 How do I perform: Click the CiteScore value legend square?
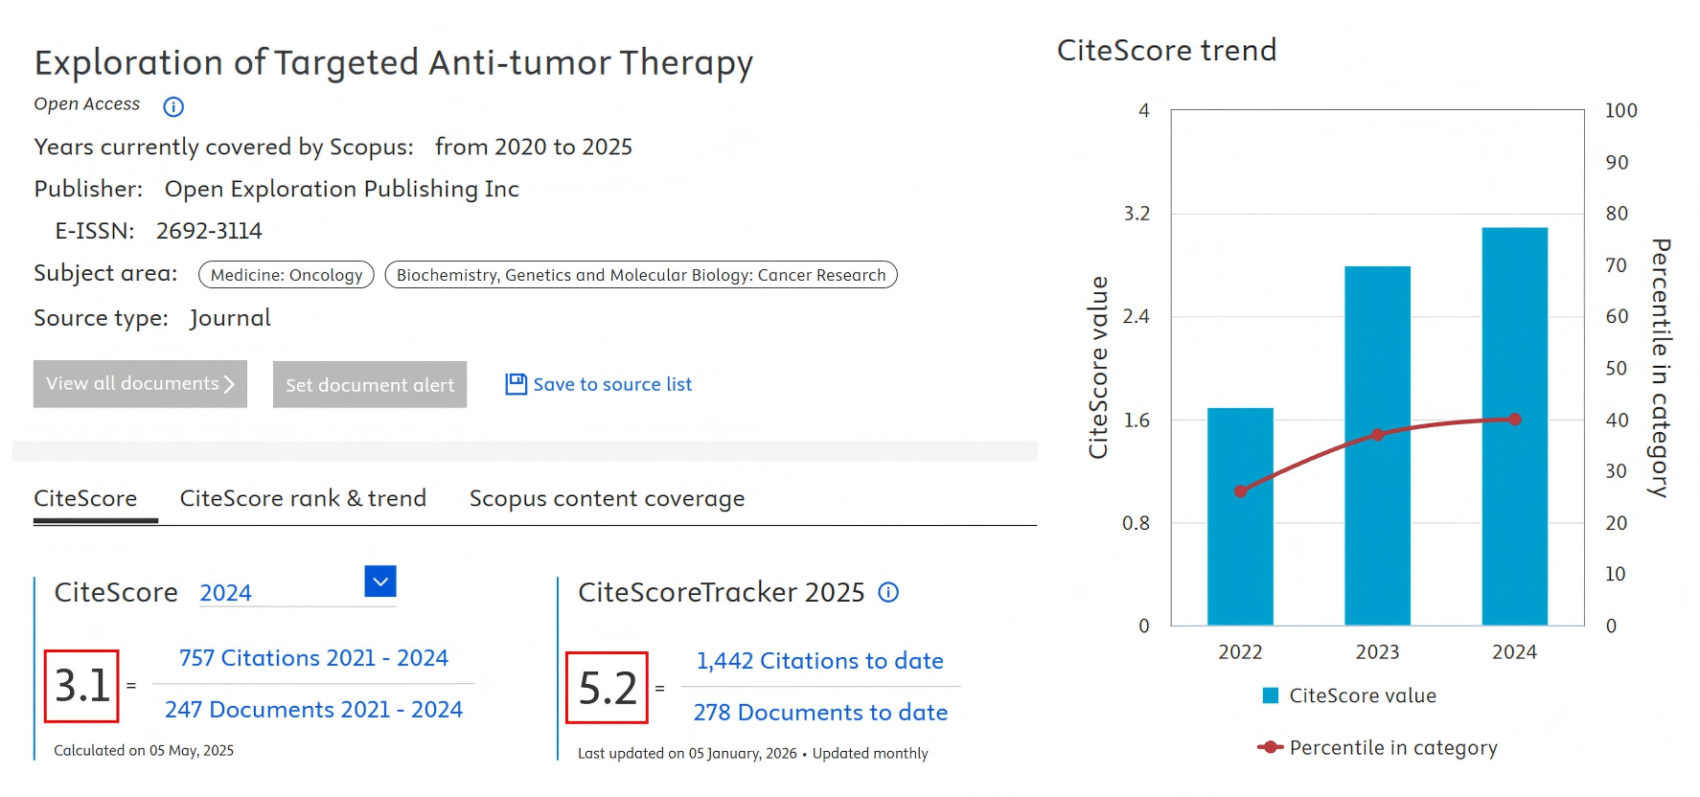click(1271, 695)
